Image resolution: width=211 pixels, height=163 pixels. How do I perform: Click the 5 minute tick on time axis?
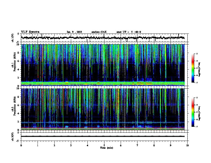(104, 145)
